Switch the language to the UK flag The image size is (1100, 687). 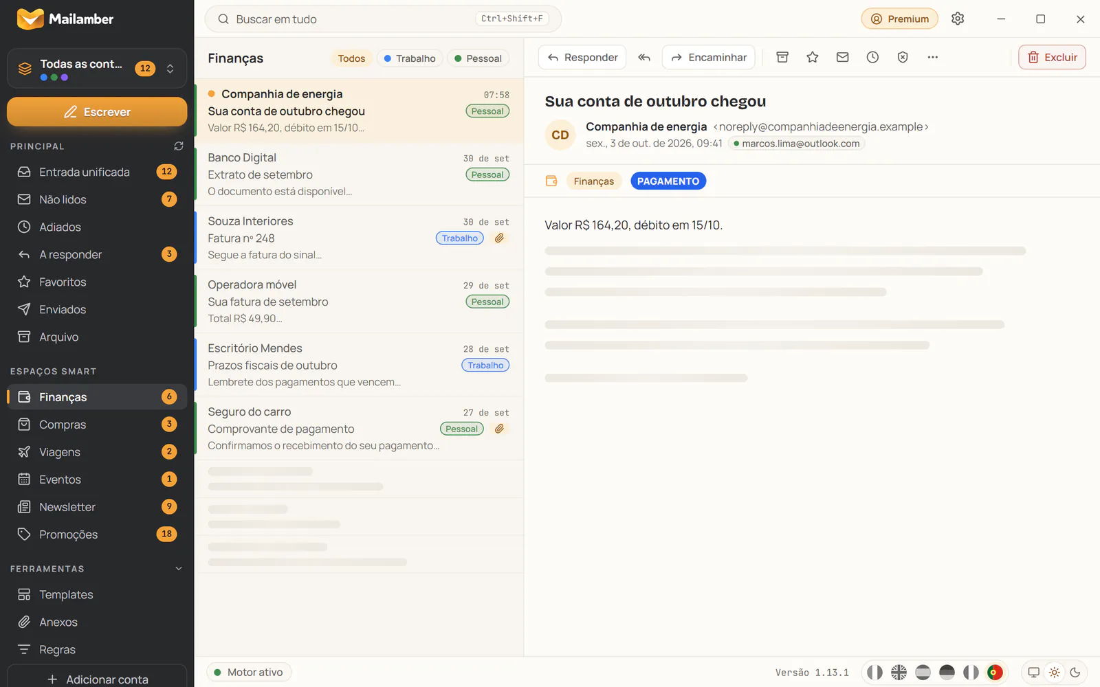coord(899,673)
